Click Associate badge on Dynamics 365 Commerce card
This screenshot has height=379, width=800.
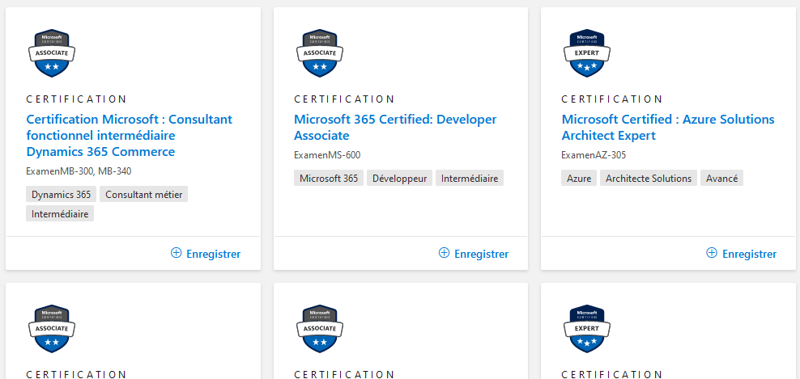click(x=52, y=53)
